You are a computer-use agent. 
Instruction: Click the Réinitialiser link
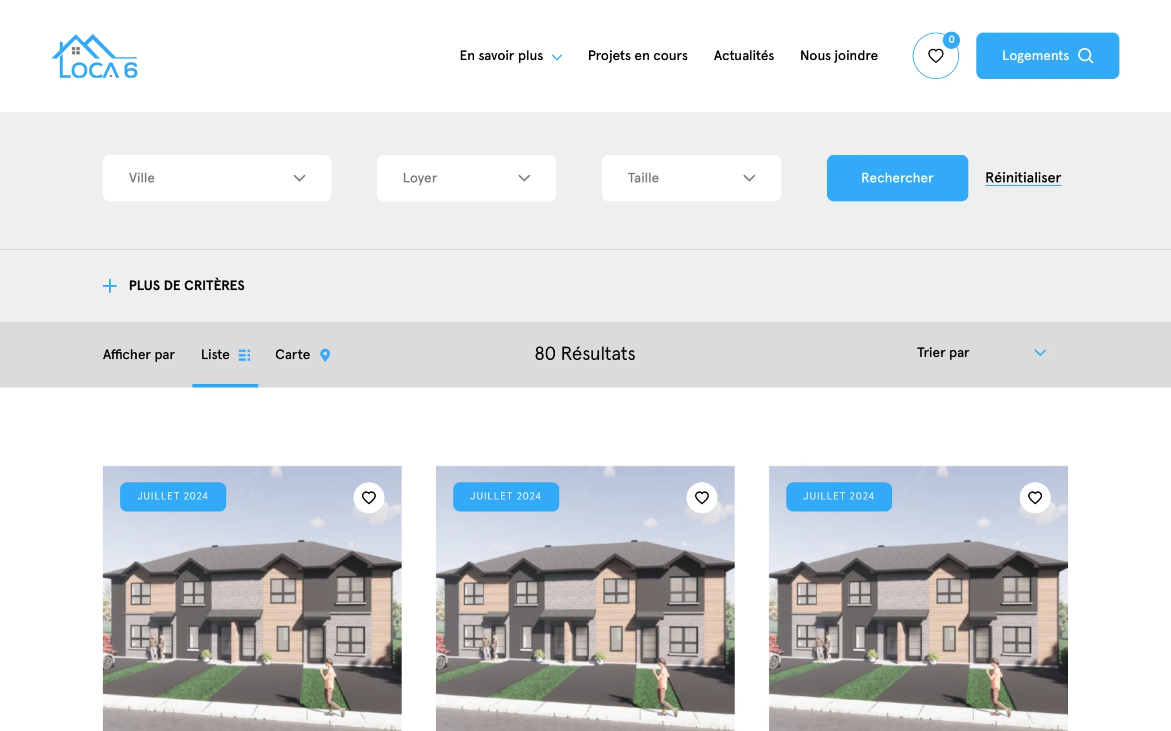point(1023,178)
